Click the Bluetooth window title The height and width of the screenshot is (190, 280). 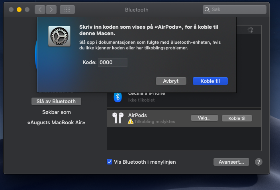[137, 10]
